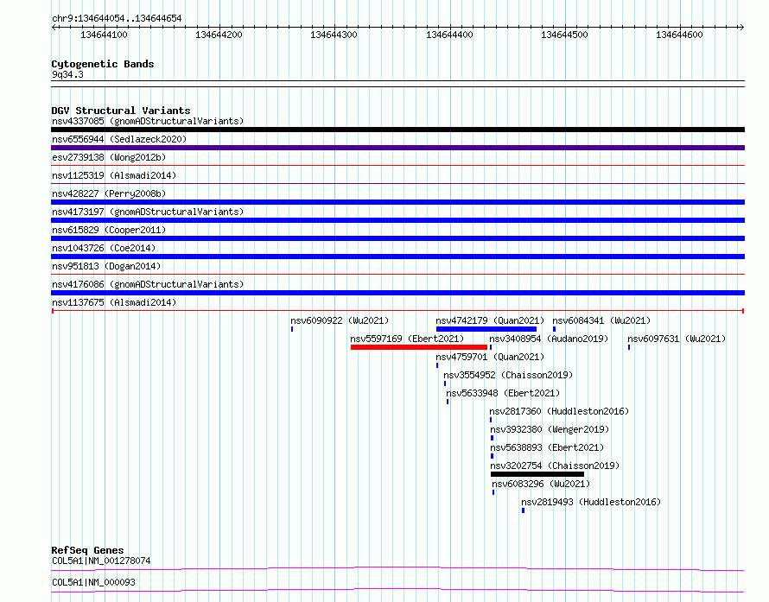Viewport: 769px width, 602px height.
Task: Open the nsv3932380 (Wenger2019) variant
Action: click(x=550, y=429)
